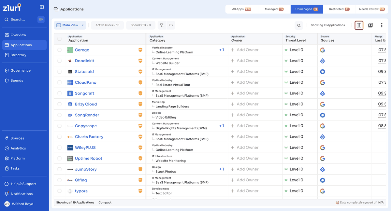Go to Governance in the sidebar
The image size is (391, 211).
24,70
